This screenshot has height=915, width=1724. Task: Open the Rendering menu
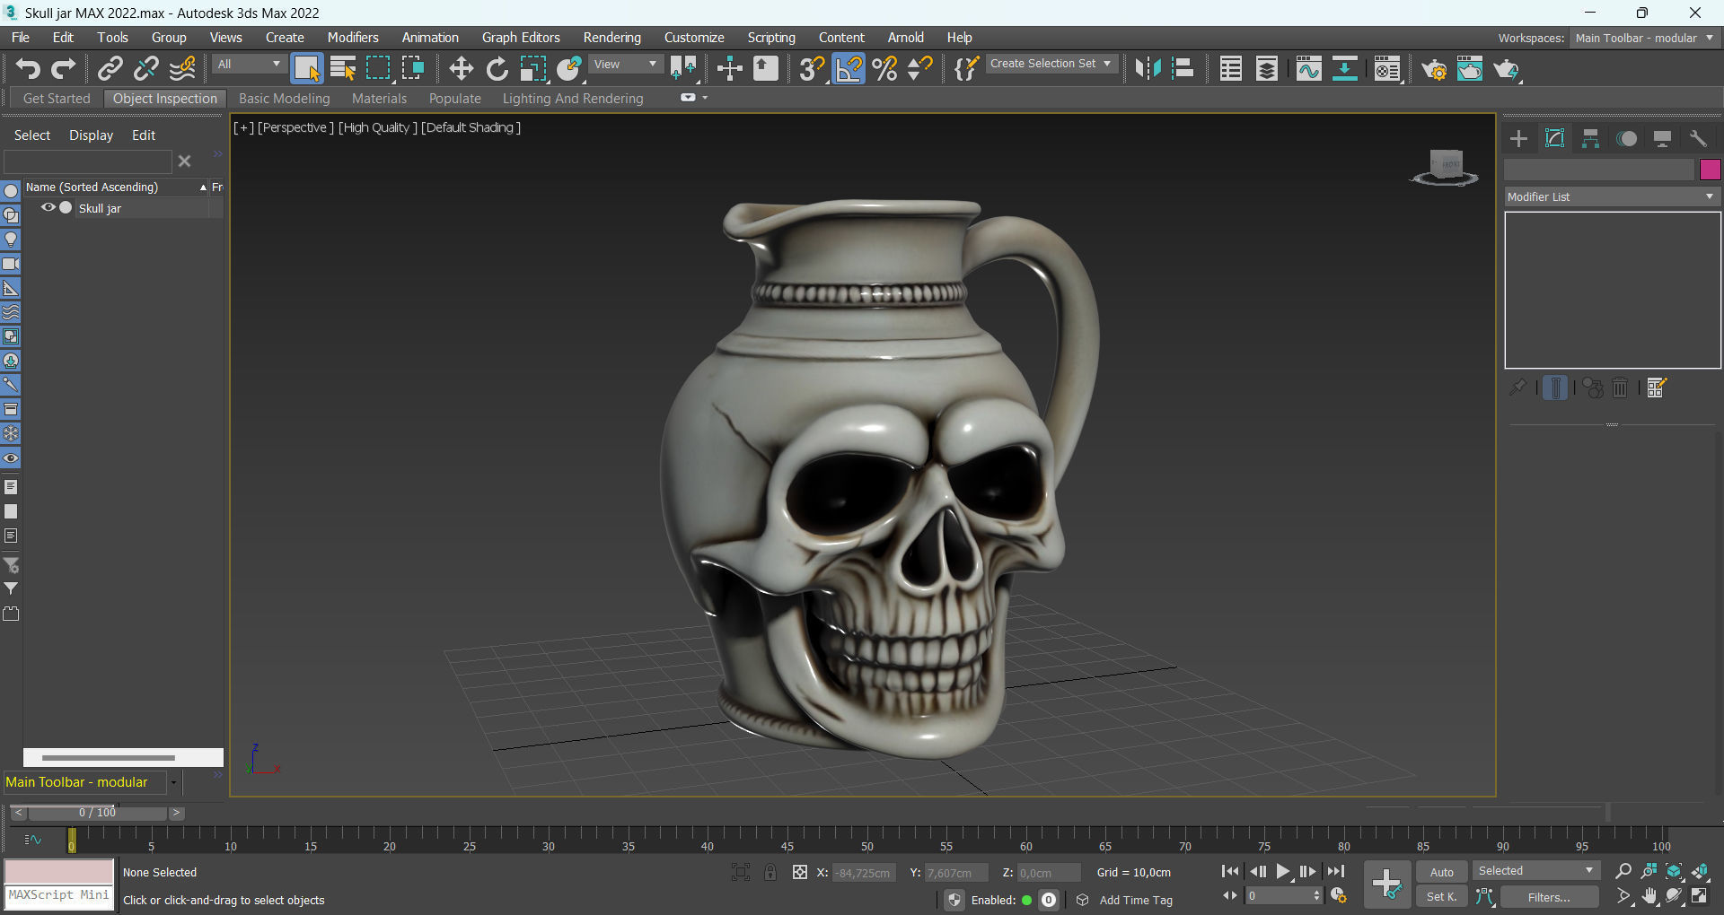[611, 38]
